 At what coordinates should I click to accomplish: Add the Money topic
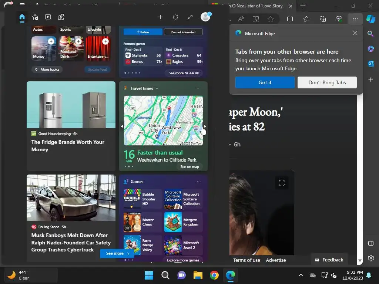(51, 41)
